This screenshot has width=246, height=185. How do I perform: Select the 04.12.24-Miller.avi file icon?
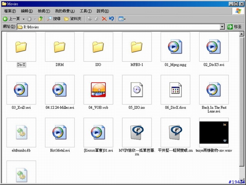point(60,90)
